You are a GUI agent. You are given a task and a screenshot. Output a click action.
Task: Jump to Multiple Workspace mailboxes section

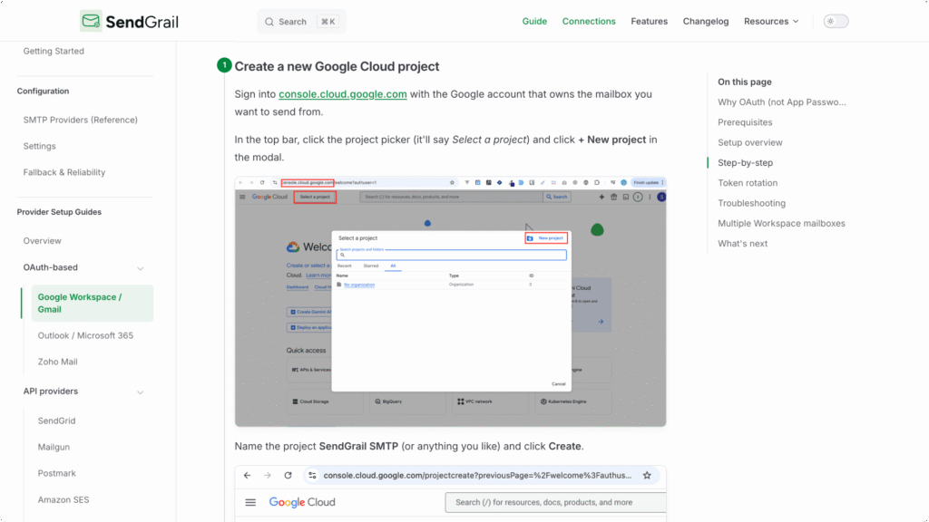[781, 223]
